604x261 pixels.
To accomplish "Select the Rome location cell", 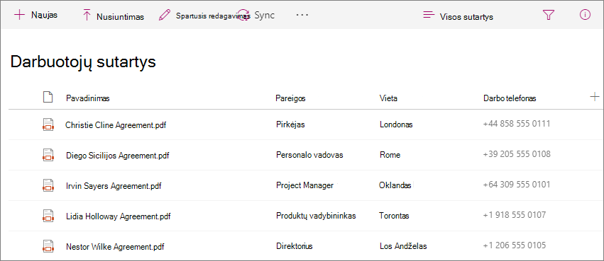I will [390, 155].
